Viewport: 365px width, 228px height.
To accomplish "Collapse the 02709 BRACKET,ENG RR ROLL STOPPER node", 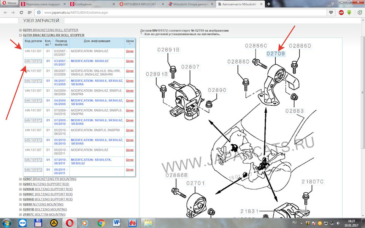I will point(21,35).
